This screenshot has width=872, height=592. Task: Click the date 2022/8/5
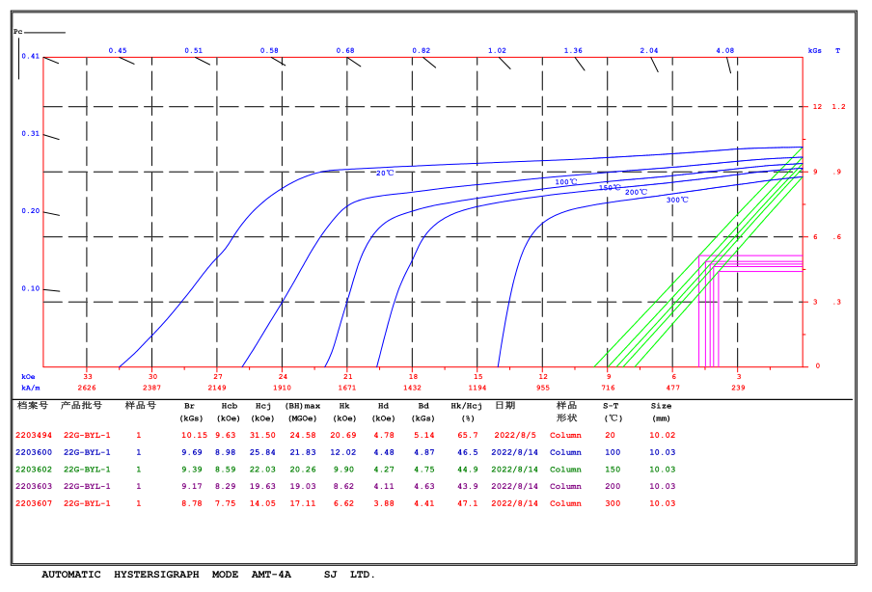coord(515,435)
